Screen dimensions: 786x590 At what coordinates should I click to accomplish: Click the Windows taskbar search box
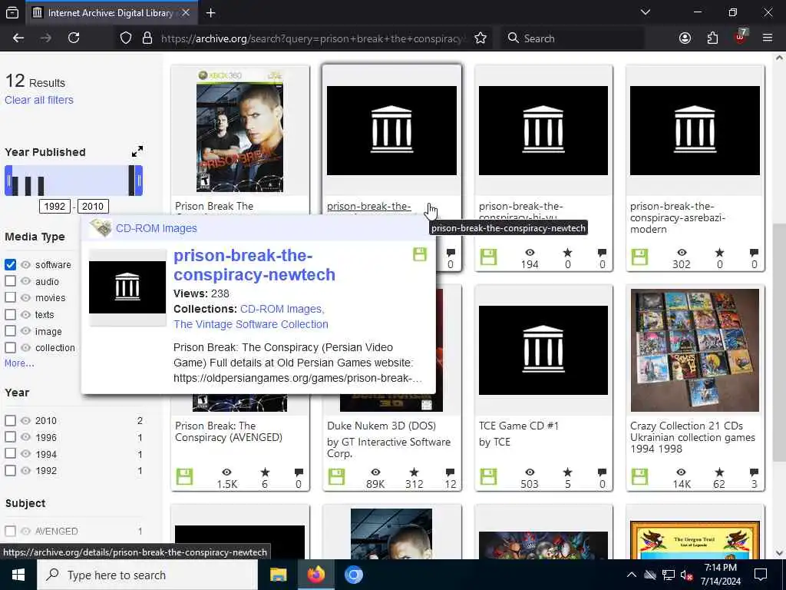147,575
